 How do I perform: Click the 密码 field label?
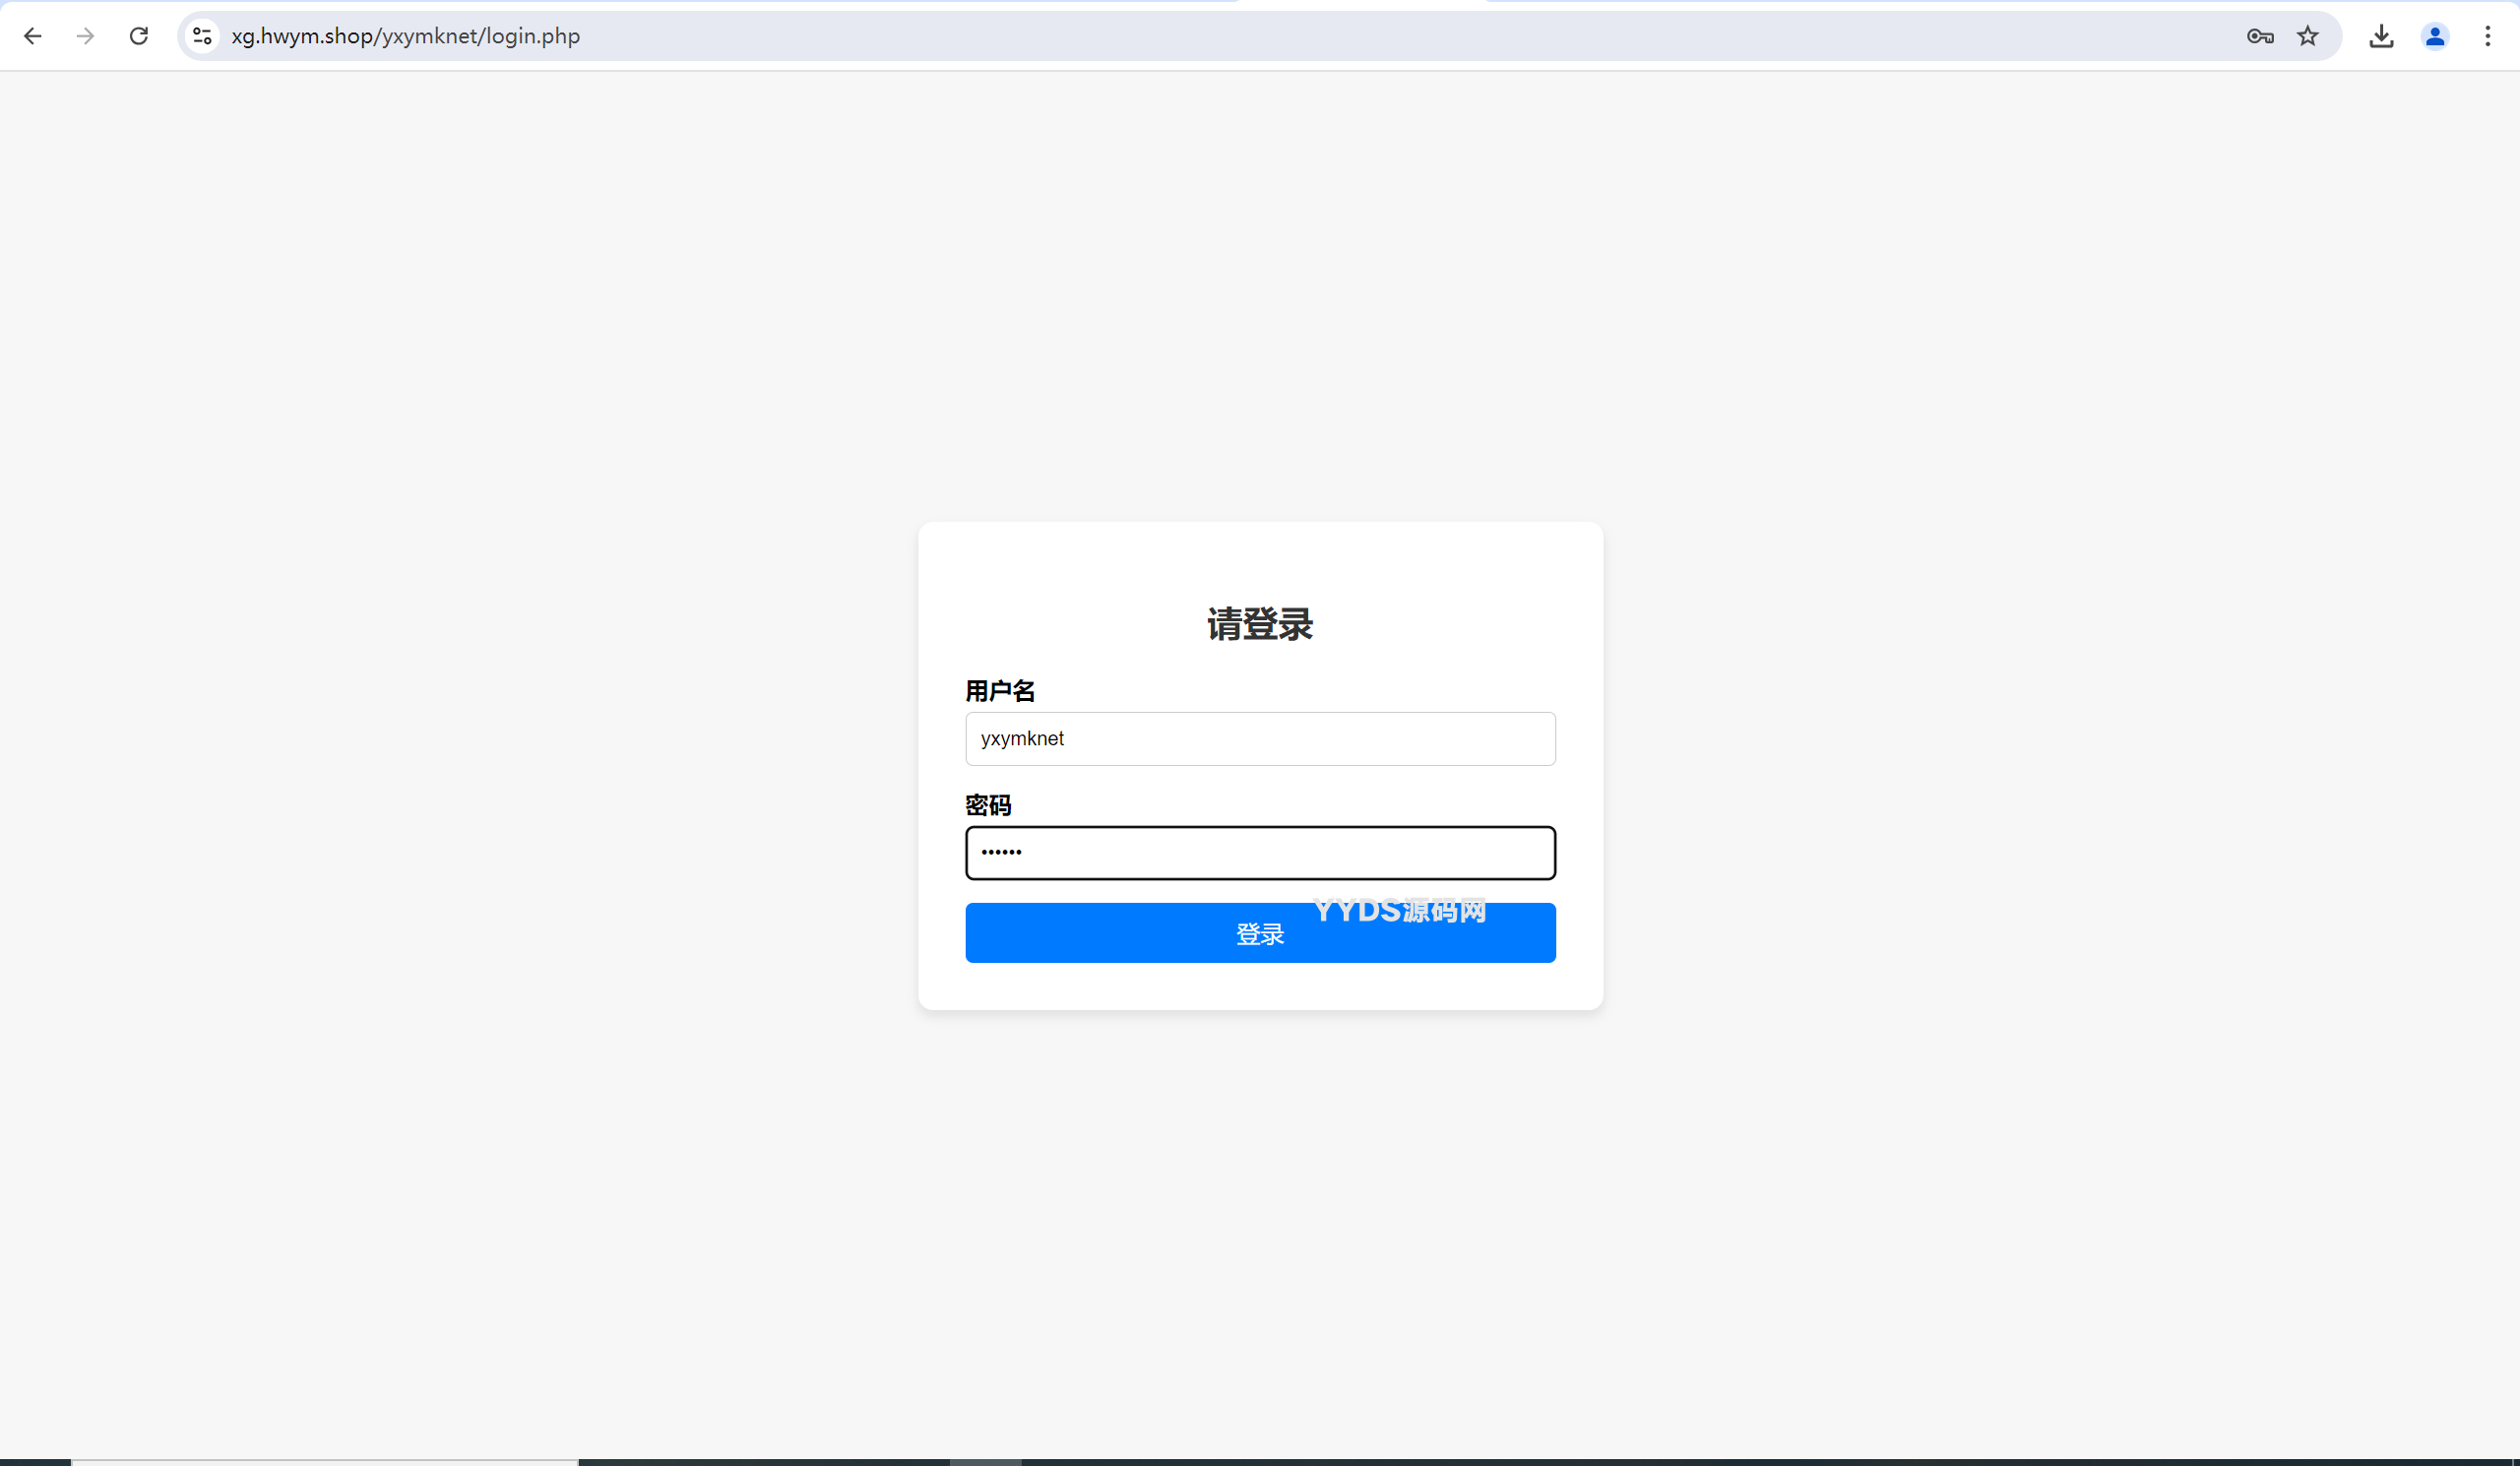coord(987,804)
